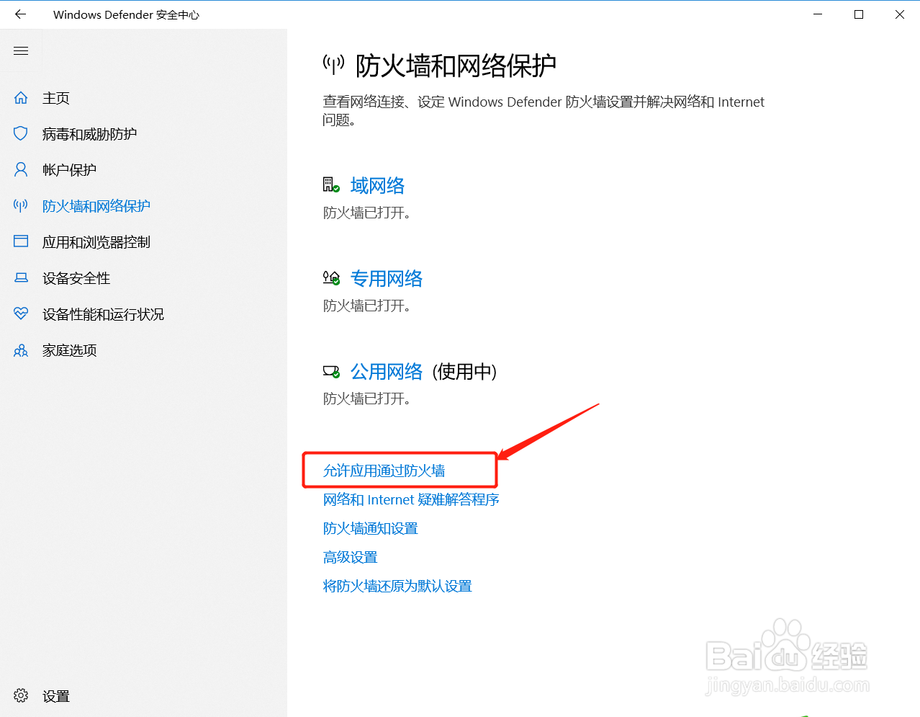Click the shield icon for 病毒和威胁防护

point(21,133)
